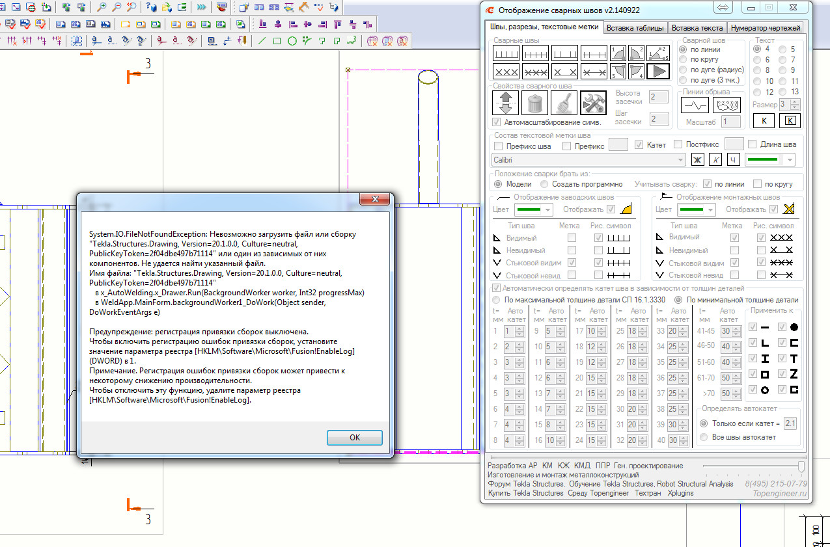Viewport: 830px width, 547px height.
Task: Select the play-triangle weld symbol button
Action: (x=657, y=71)
